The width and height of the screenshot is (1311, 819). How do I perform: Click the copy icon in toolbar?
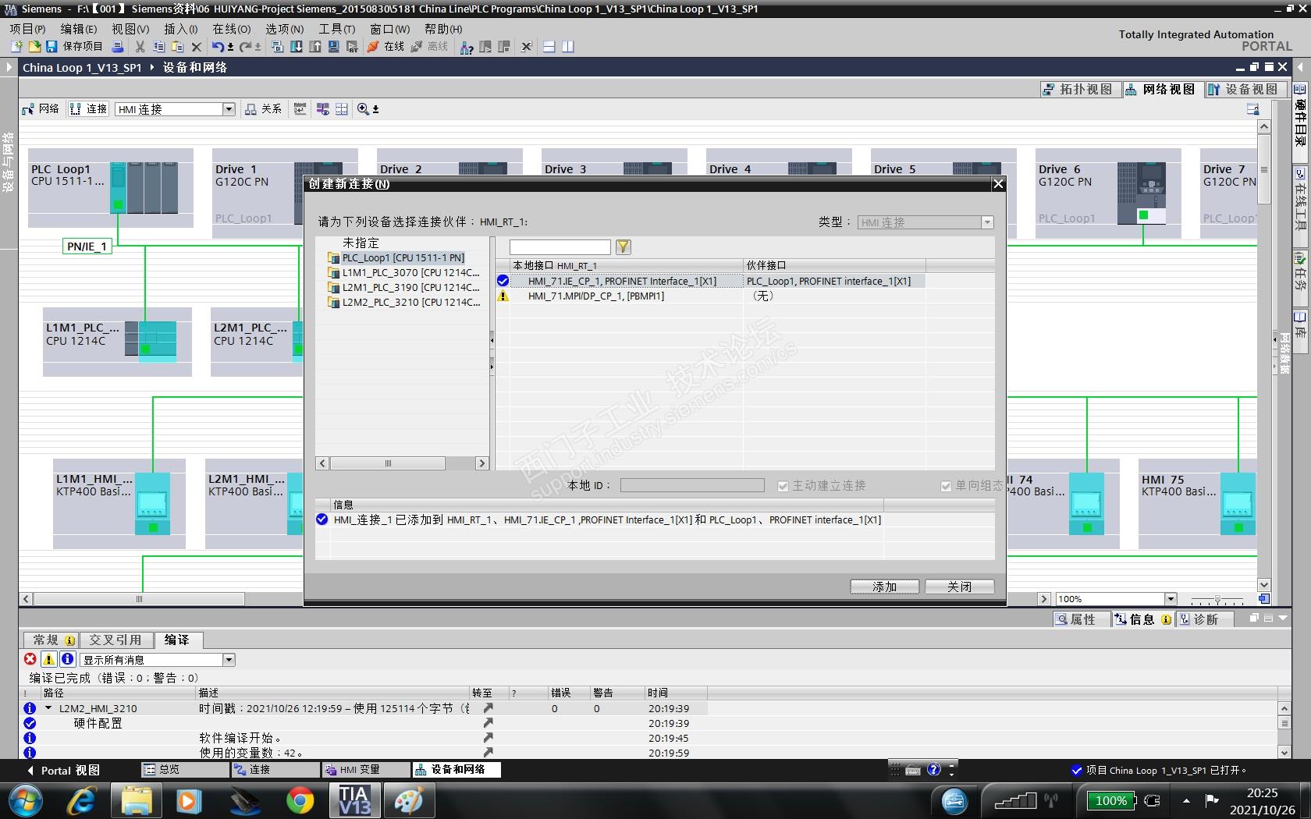pyautogui.click(x=158, y=47)
